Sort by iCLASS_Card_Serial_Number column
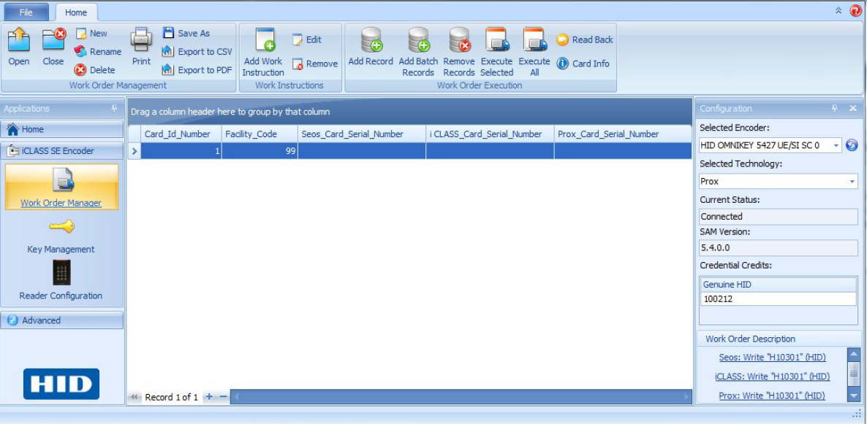Image resolution: width=867 pixels, height=424 pixels. tap(490, 134)
